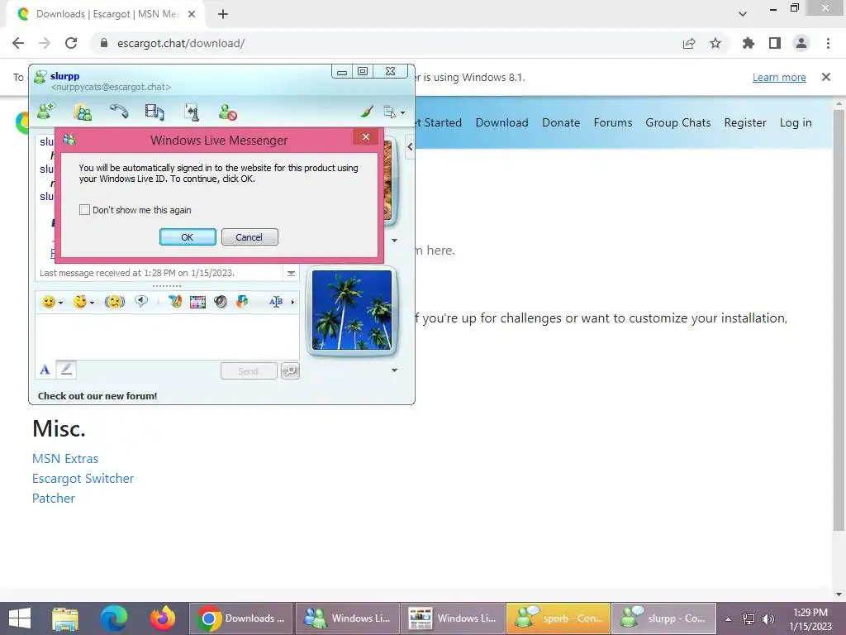Click the text formatting A|B icon

point(276,302)
